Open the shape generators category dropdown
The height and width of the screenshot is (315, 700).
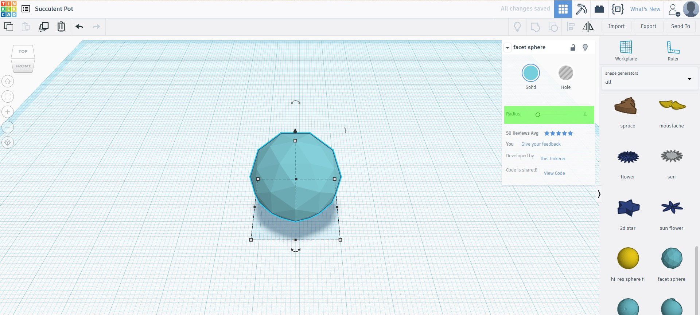(x=649, y=78)
